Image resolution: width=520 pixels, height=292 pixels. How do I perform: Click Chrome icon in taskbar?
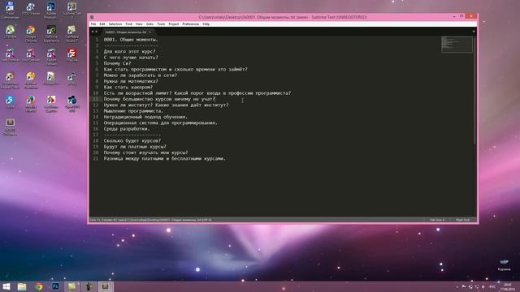point(39,286)
